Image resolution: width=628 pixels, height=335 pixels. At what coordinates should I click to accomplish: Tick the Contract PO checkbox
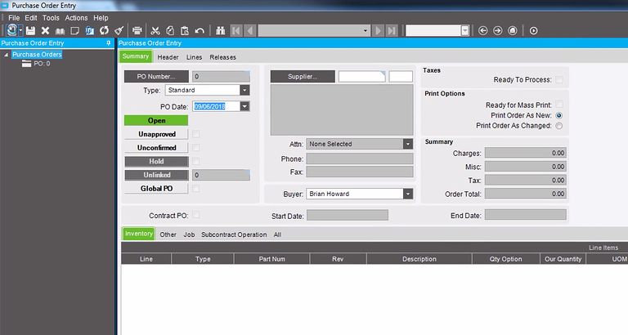tap(195, 215)
